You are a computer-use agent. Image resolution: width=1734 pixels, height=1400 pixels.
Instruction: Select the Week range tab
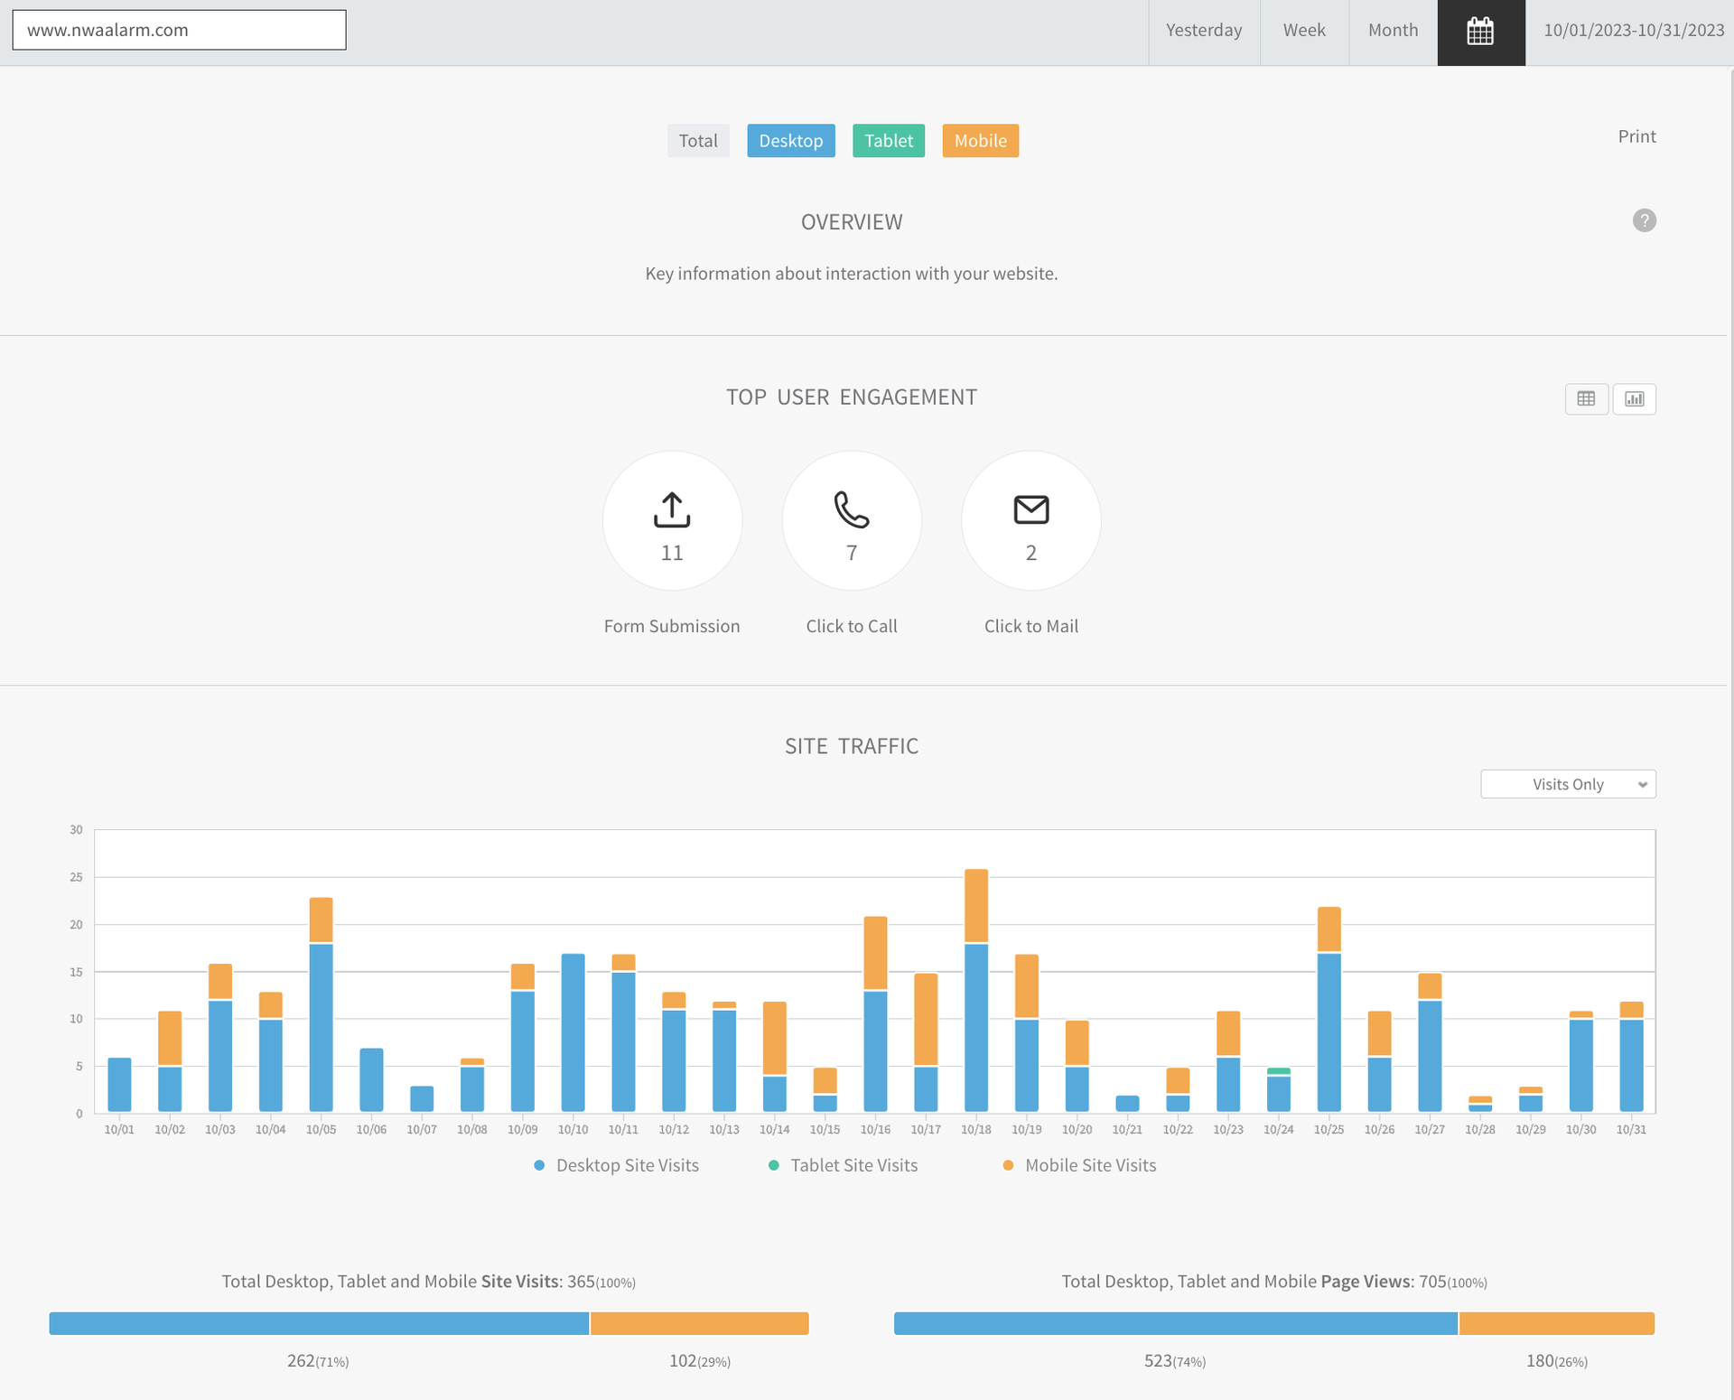(1303, 31)
